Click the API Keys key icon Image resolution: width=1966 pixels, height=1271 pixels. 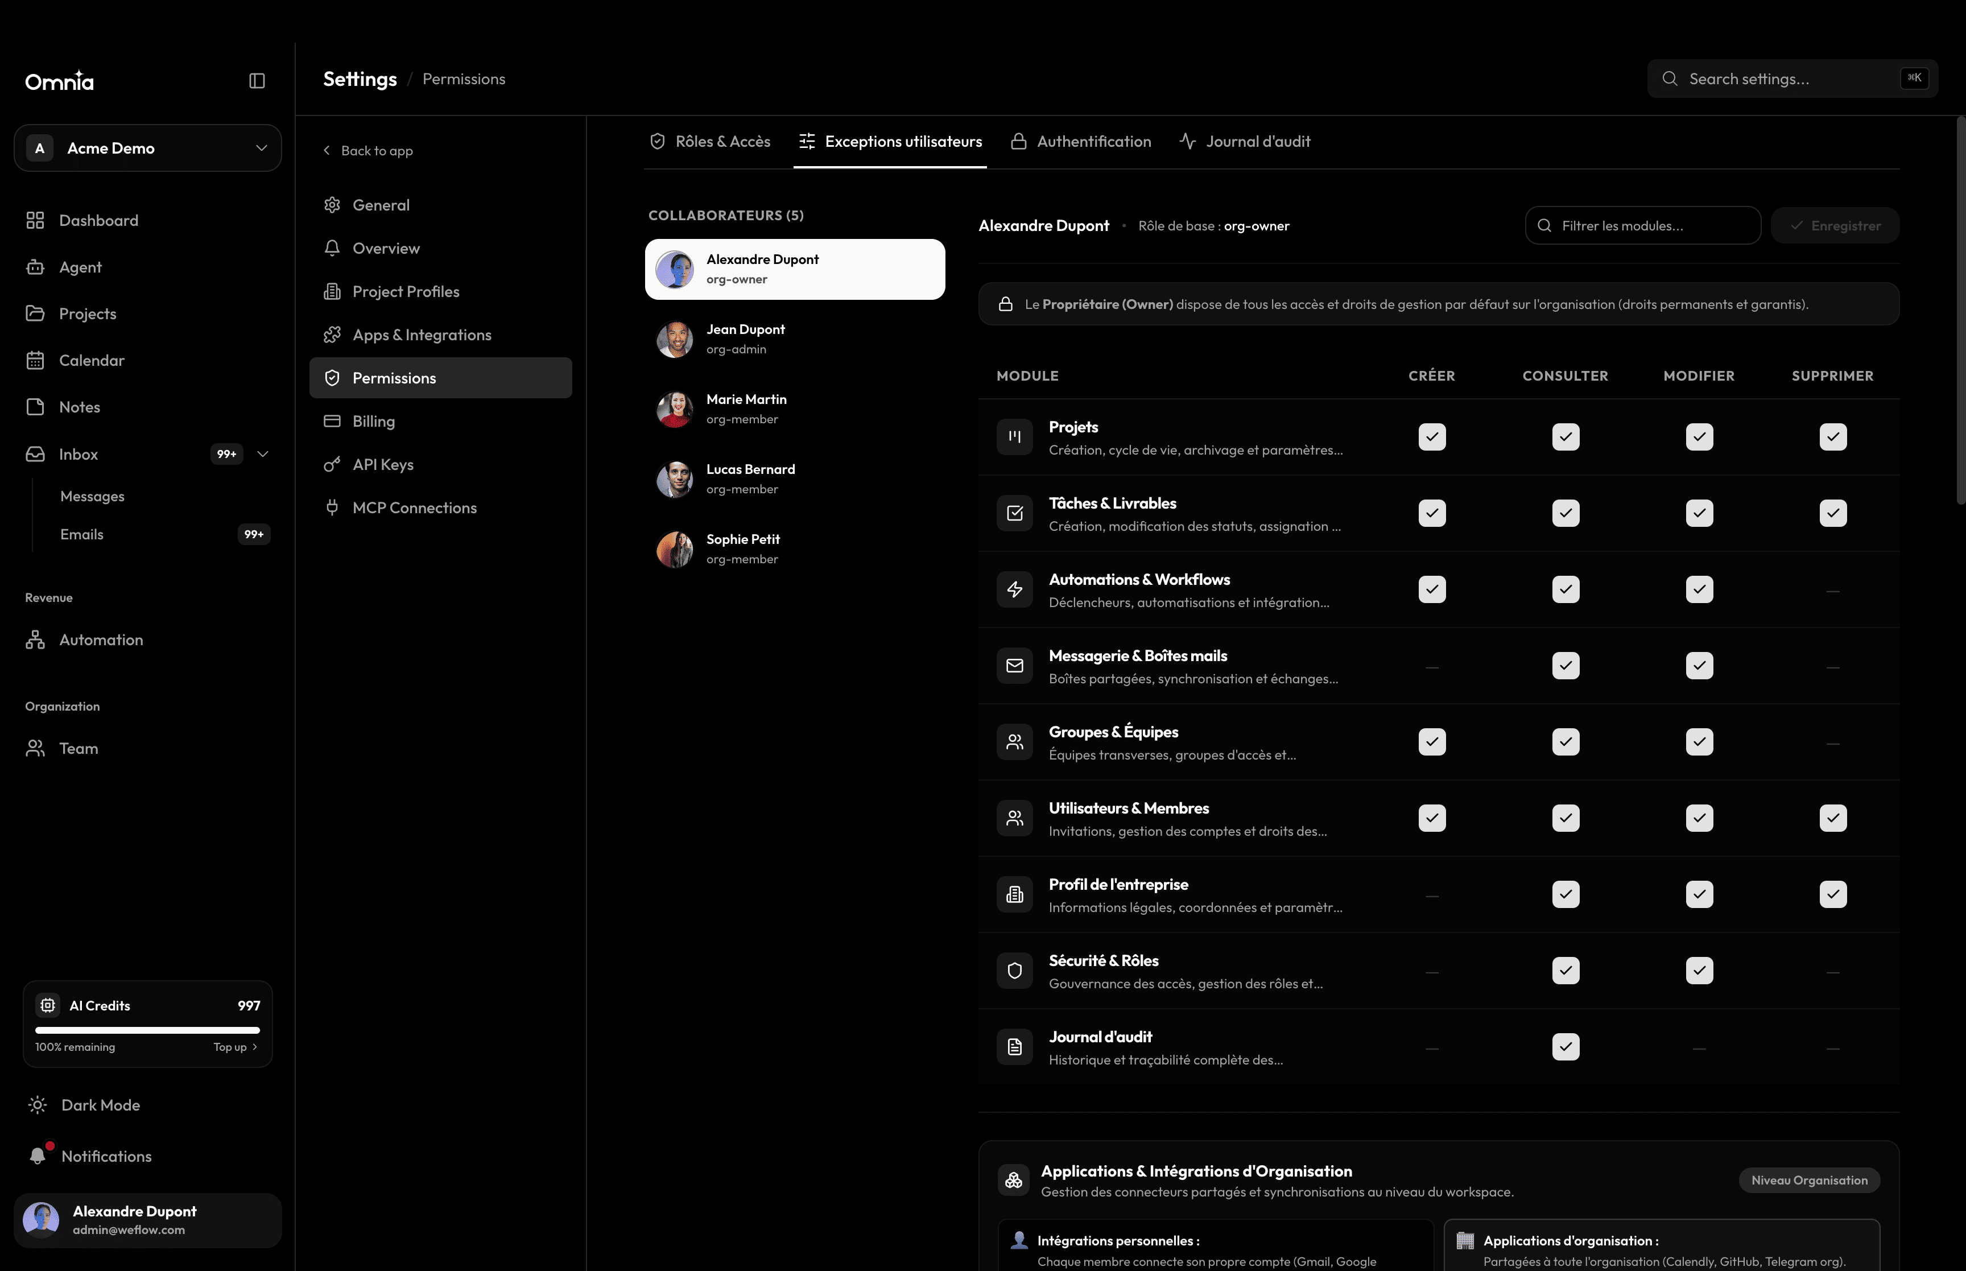coord(332,465)
